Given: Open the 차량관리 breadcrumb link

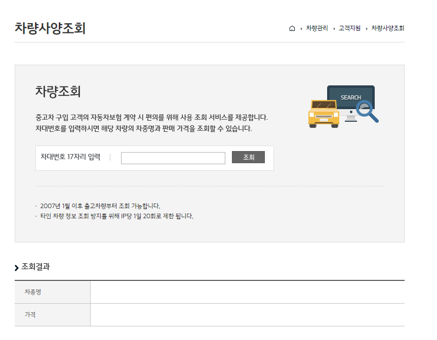Looking at the screenshot, I should click(x=317, y=28).
